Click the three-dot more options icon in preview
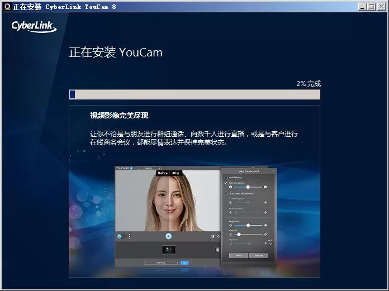 pos(130,236)
